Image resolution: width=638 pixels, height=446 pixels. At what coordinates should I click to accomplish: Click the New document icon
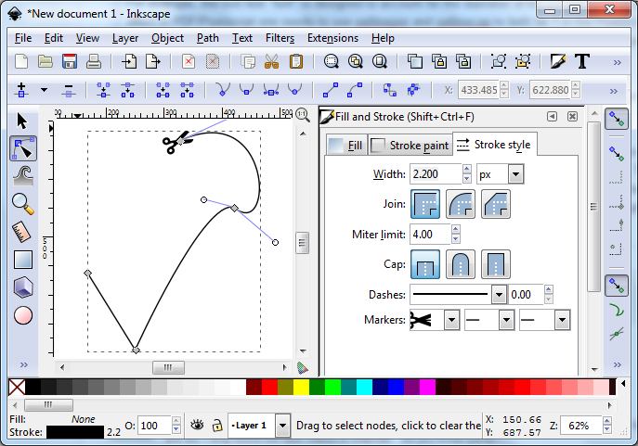(21, 62)
